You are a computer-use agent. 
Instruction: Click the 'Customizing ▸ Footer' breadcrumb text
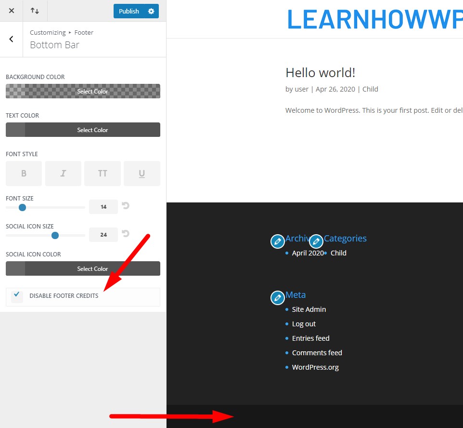pos(62,33)
